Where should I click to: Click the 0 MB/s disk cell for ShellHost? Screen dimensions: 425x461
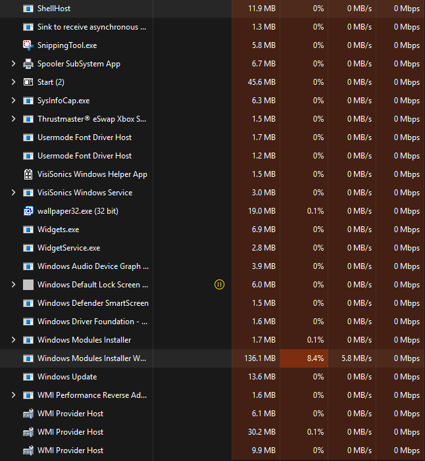pyautogui.click(x=352, y=9)
